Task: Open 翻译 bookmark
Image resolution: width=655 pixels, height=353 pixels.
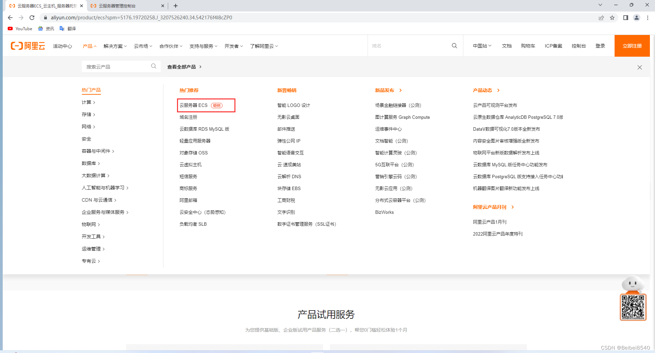Action: pyautogui.click(x=68, y=29)
